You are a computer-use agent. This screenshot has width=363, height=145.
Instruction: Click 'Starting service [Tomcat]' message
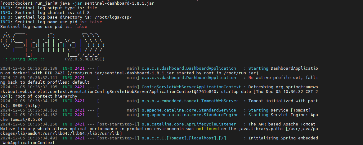click(x=280, y=110)
